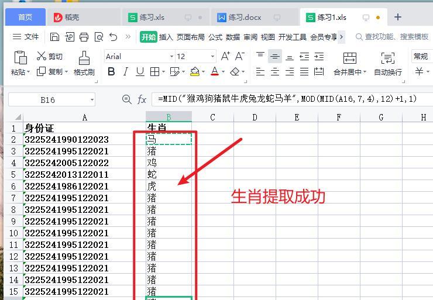Click the fx insert function icon
The width and height of the screenshot is (433, 300).
click(x=142, y=99)
